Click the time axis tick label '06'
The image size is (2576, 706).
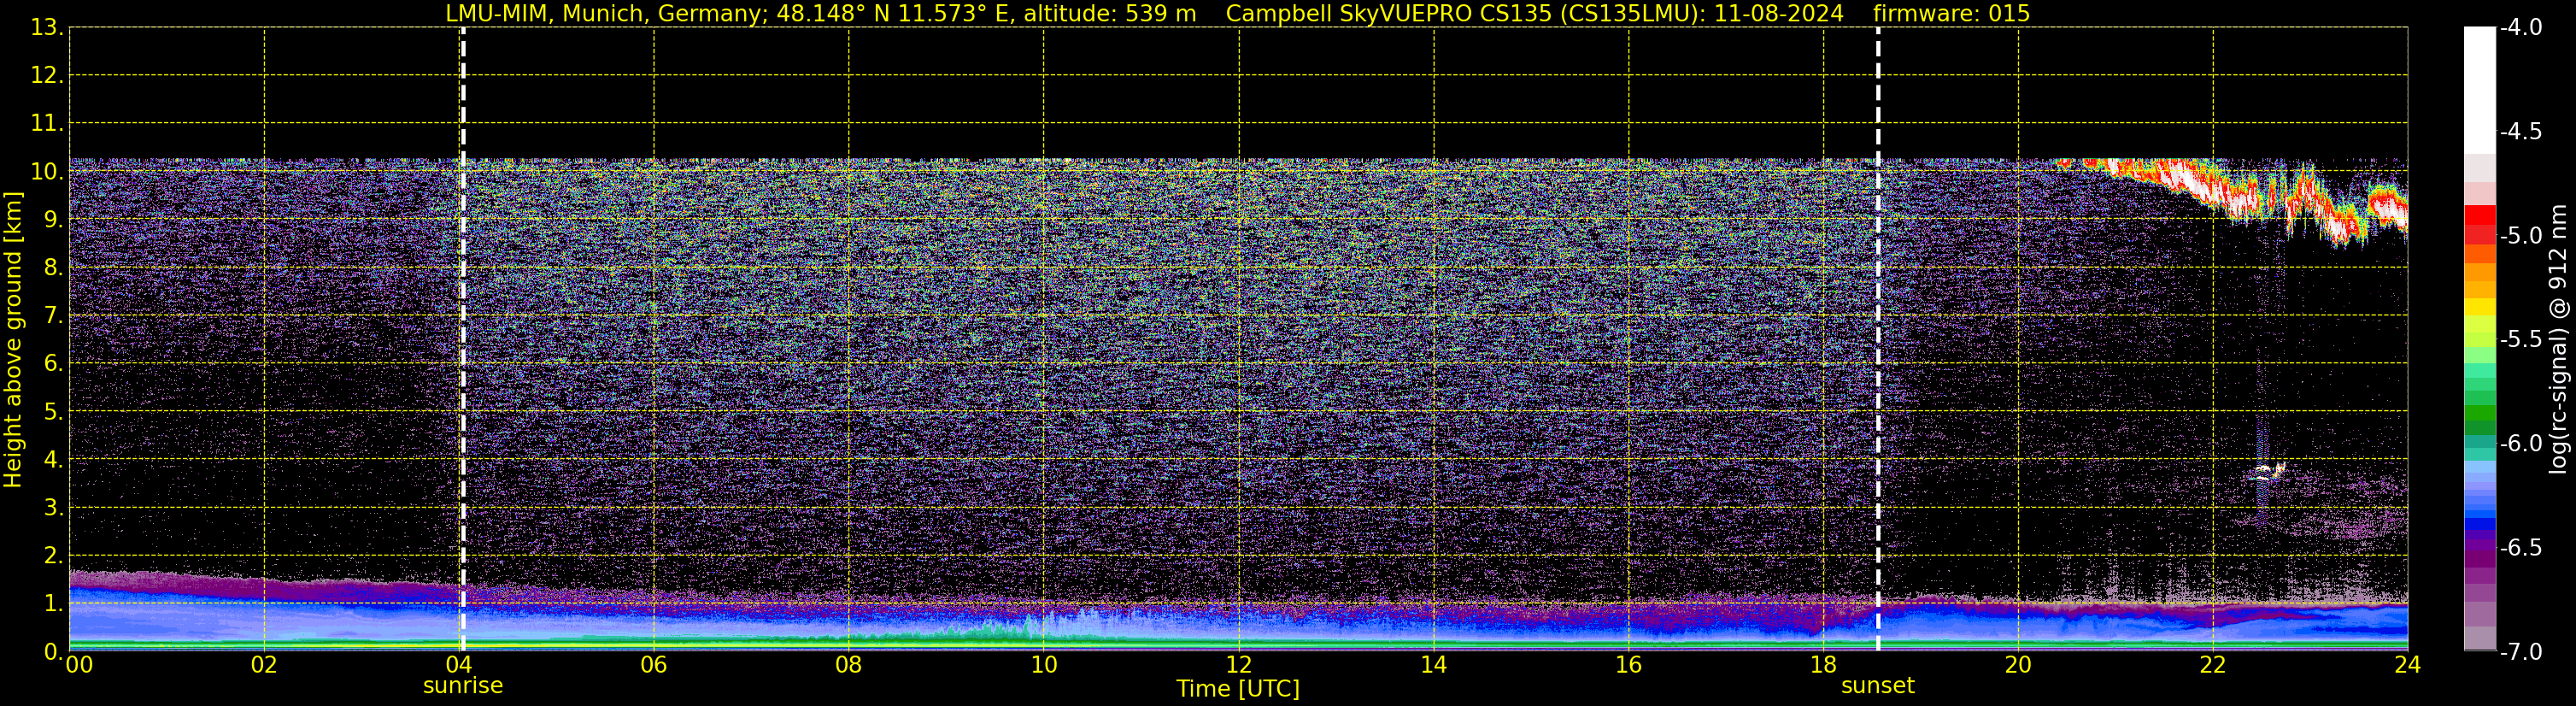coord(654,665)
